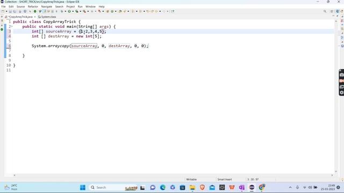Expand the Forward navigation history dropdown
The image size is (344, 193).
167,11
